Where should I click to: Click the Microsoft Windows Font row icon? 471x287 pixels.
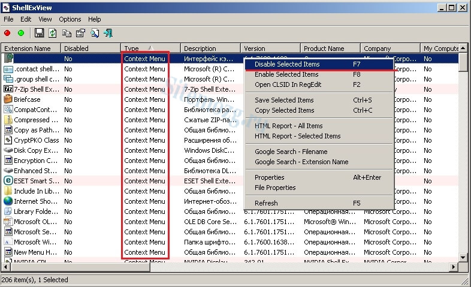[8, 242]
